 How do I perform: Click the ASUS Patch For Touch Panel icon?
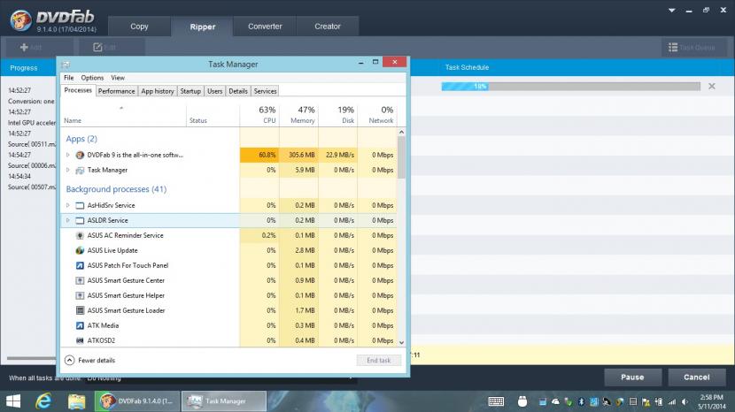tap(80, 265)
